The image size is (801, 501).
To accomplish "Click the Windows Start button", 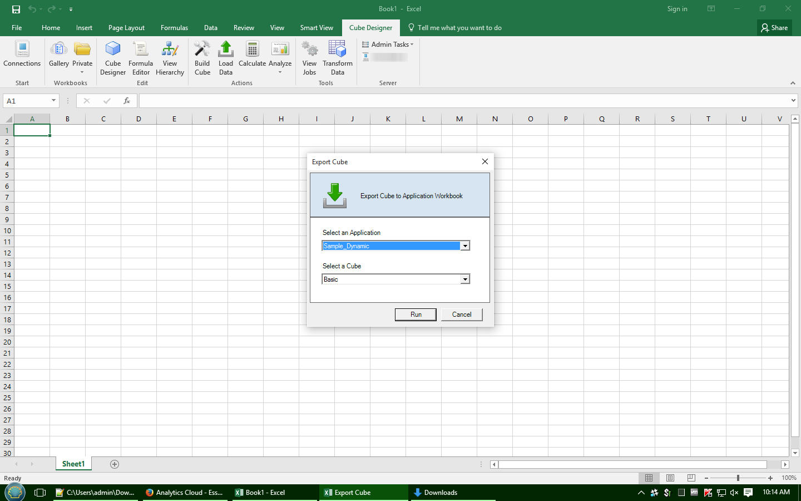I will point(14,493).
